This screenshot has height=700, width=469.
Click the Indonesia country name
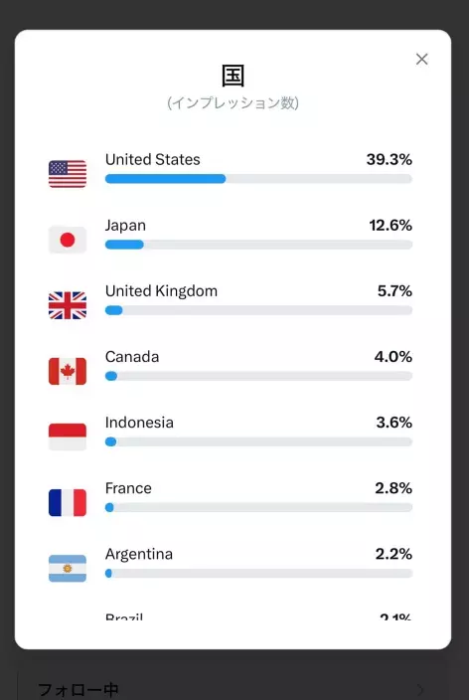pos(139,423)
